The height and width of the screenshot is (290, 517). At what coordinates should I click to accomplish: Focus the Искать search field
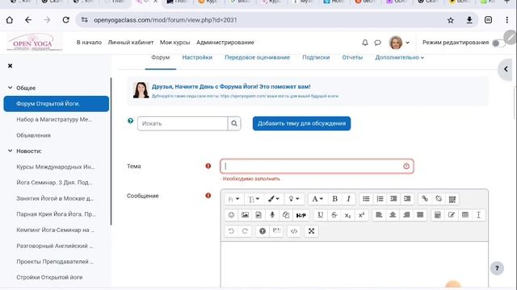(183, 123)
